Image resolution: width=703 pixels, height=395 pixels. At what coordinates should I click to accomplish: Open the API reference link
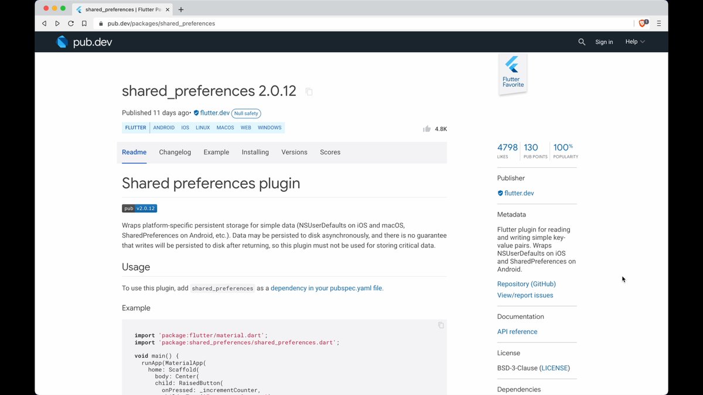tap(517, 332)
